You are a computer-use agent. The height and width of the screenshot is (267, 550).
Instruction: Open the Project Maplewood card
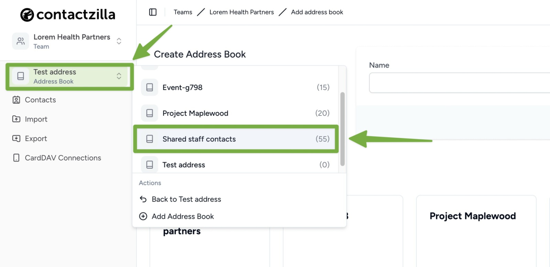[476, 231]
